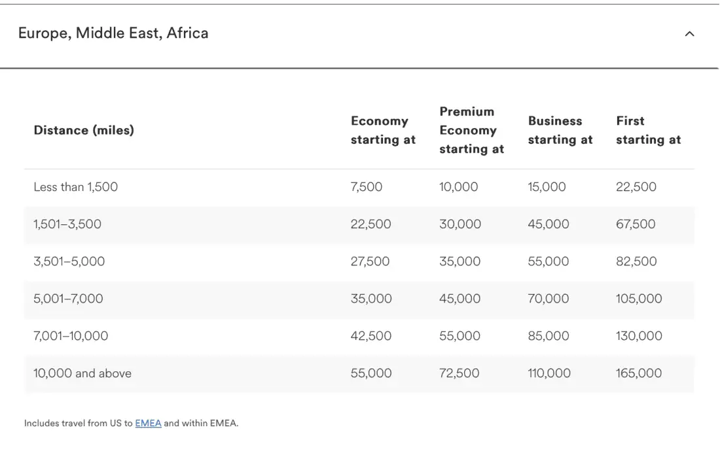Click the 72,500 Premium Economy value
720x455 pixels.
pos(459,373)
